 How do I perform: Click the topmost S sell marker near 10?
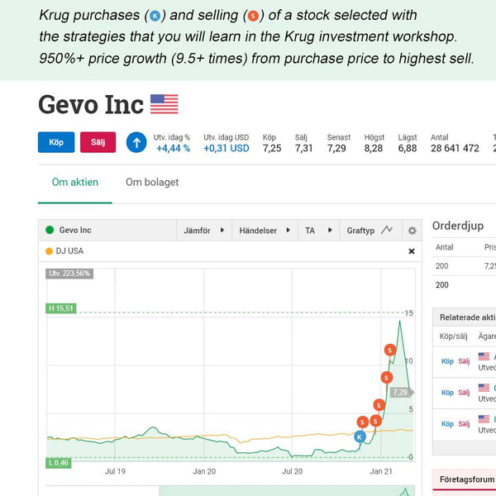pos(390,351)
